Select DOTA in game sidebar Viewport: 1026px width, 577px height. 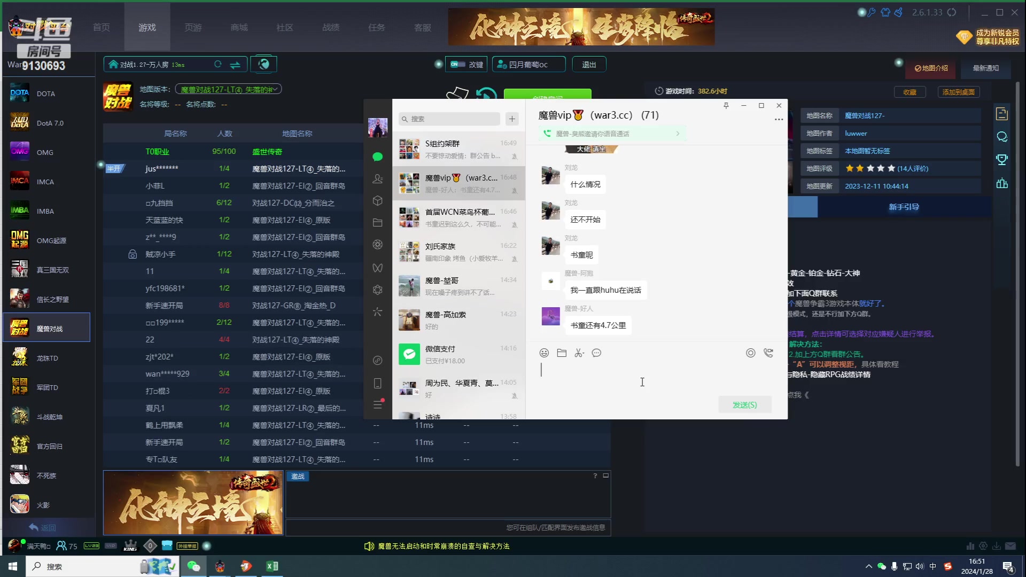click(47, 93)
